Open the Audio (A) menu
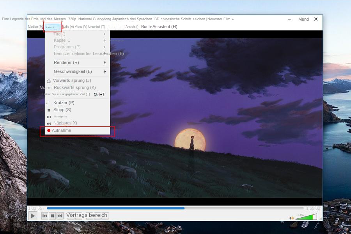Viewport: 351px width, 234px height. (68, 27)
